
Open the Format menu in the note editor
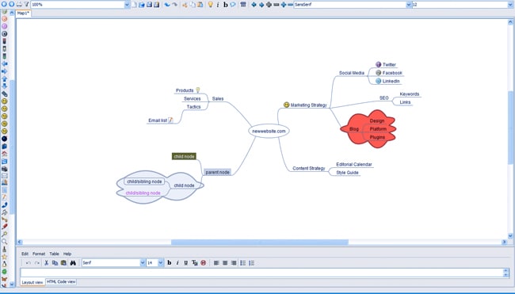[39, 254]
